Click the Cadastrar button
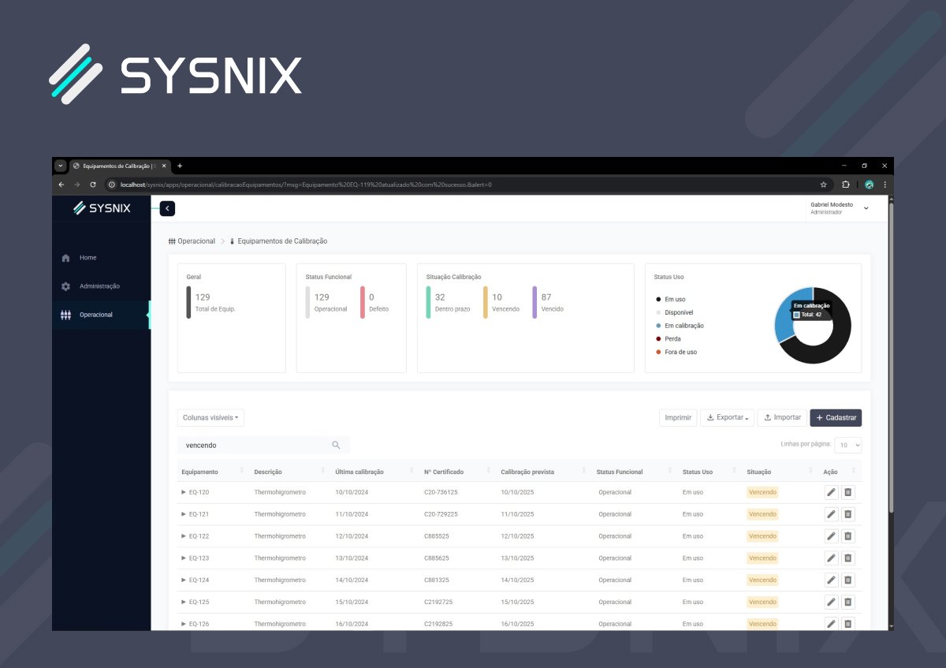 pos(835,418)
